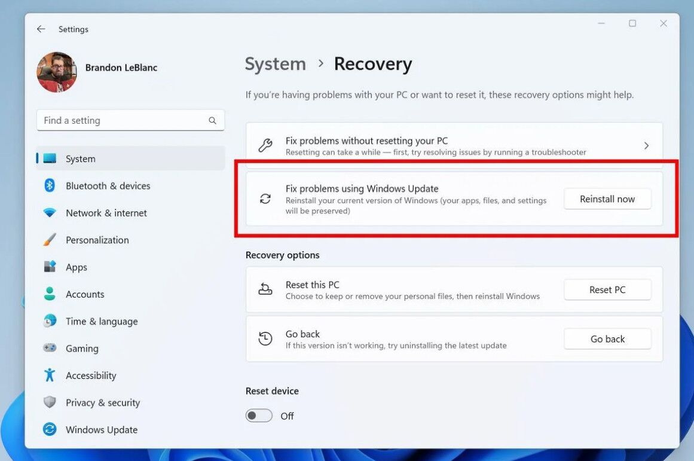
Task: Toggle the Reset device switch
Action: tap(259, 416)
